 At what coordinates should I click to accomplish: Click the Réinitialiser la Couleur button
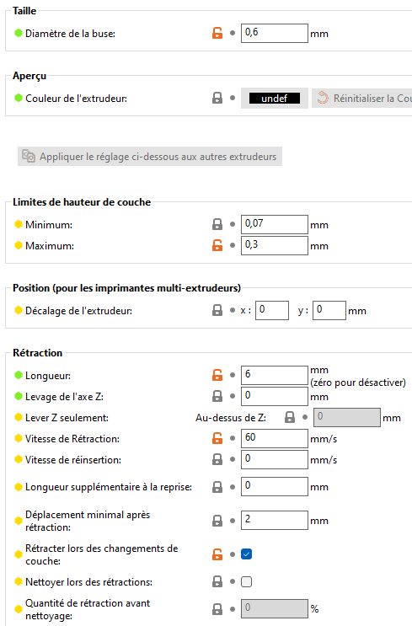(x=361, y=98)
